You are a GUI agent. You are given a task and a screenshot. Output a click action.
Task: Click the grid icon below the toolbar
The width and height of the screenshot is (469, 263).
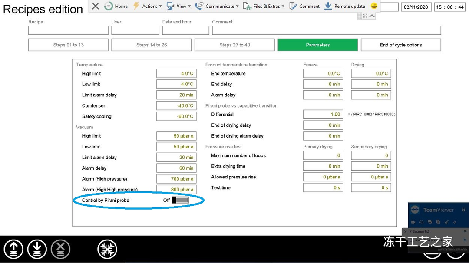[359, 16]
